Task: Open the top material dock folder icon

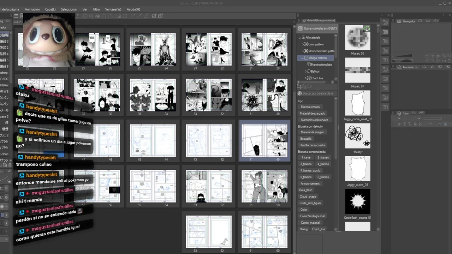Action: point(385,23)
